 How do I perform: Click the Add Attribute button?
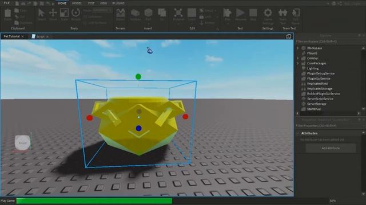(331, 148)
